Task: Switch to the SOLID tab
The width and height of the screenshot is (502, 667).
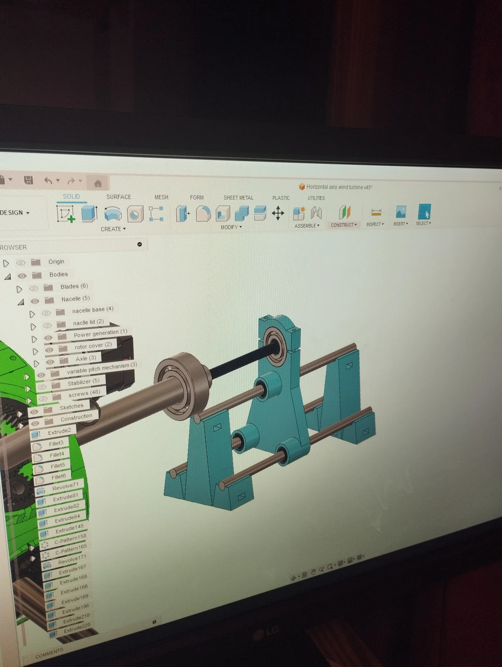Action: click(72, 196)
